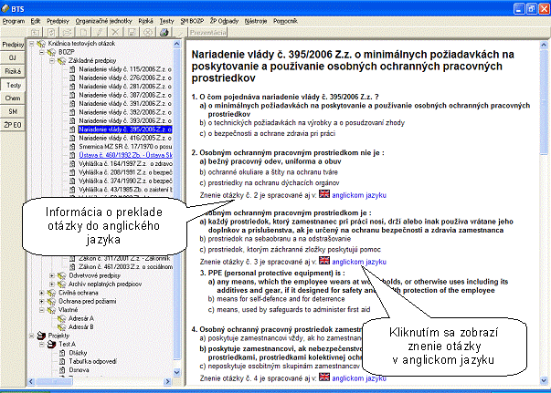Click the printer toolbar icon
Viewport: 551px width, 393px height.
pyautogui.click(x=164, y=32)
